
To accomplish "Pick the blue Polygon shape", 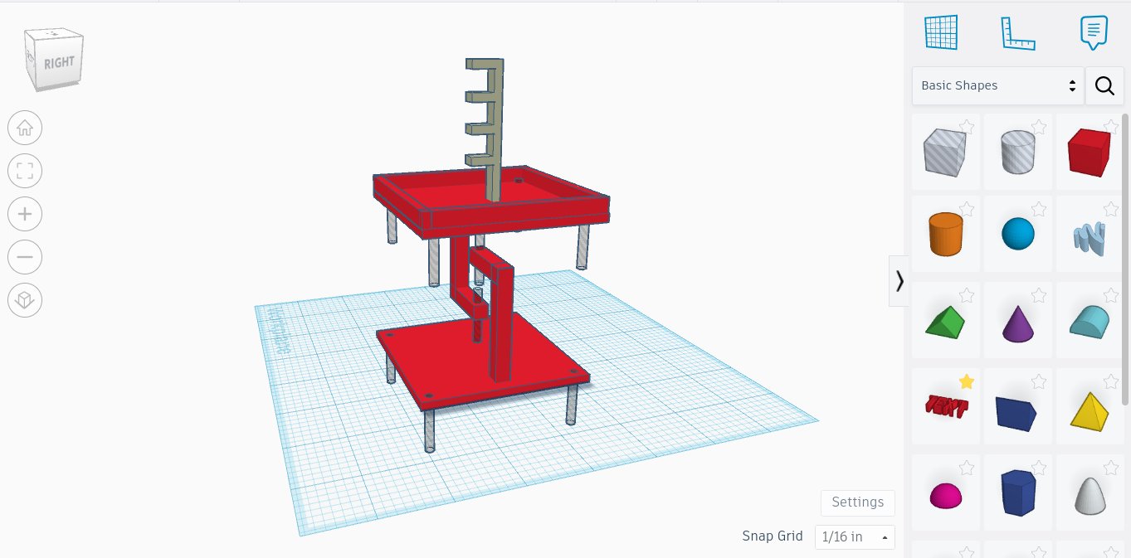I will pos(1018,493).
